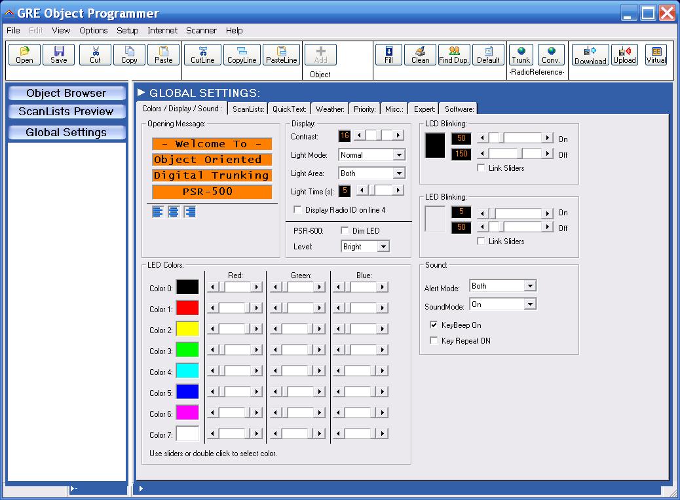The height and width of the screenshot is (500, 680).
Task: Click the Default toolbar icon
Action: (x=488, y=55)
